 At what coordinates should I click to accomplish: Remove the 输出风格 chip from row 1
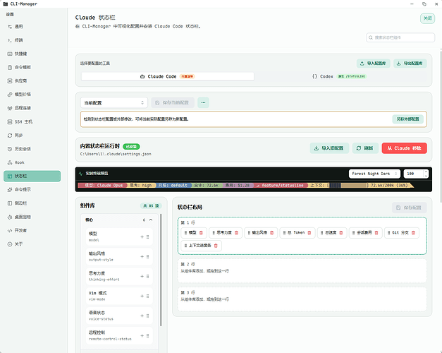click(x=271, y=233)
